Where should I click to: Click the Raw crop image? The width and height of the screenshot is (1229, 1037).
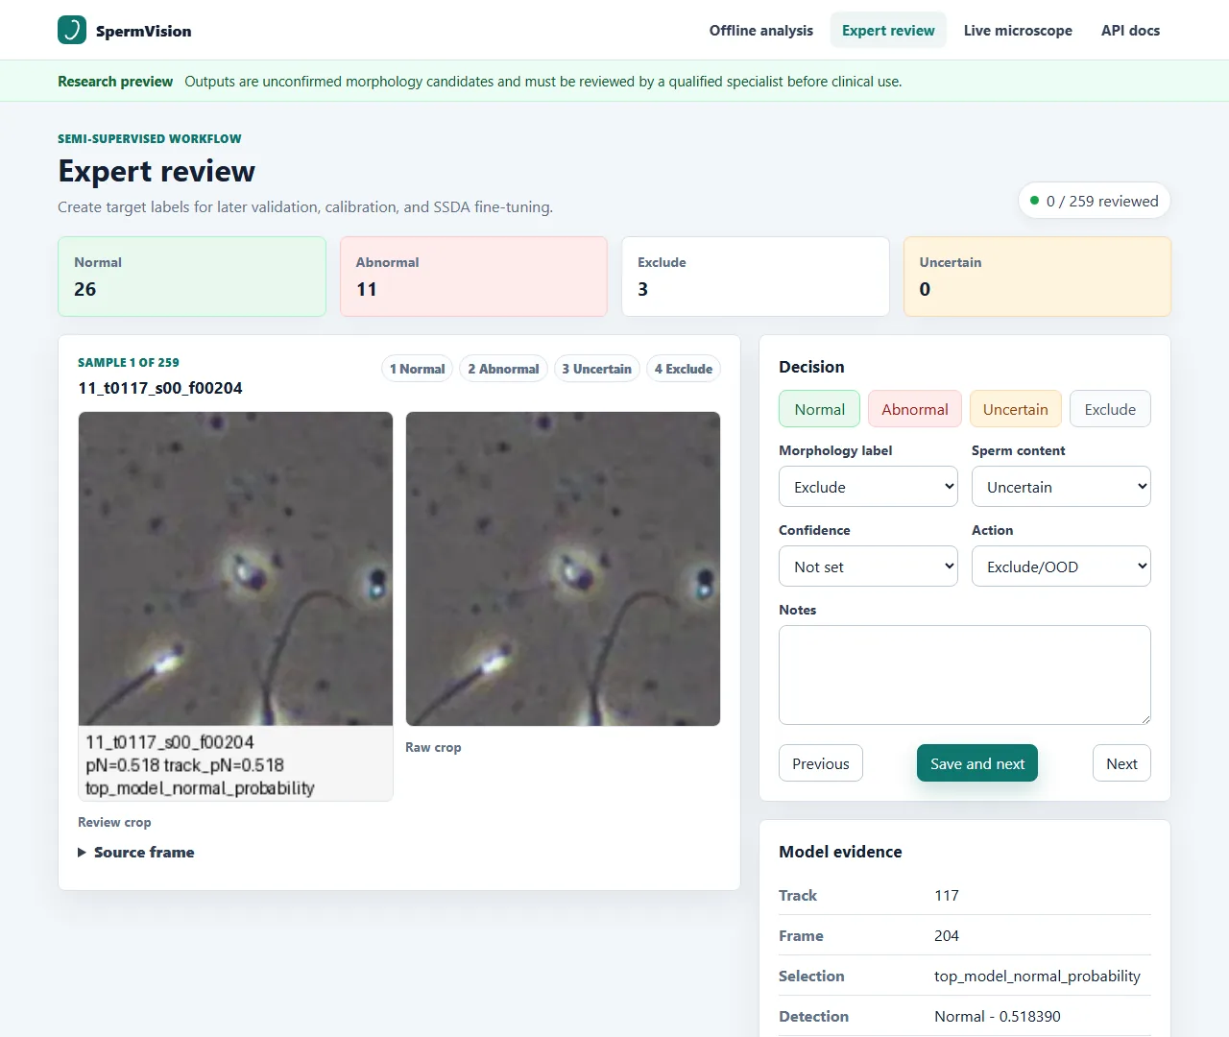point(563,568)
